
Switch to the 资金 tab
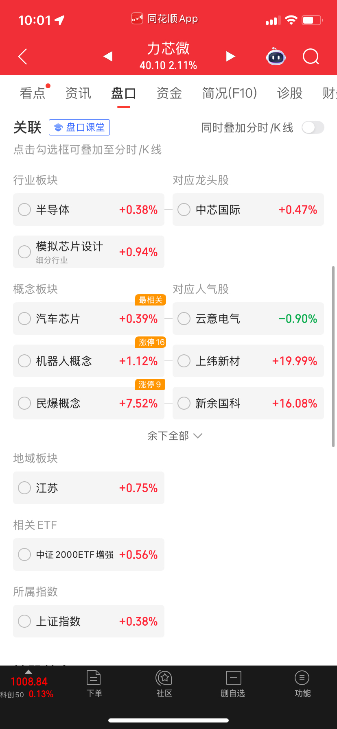169,93
